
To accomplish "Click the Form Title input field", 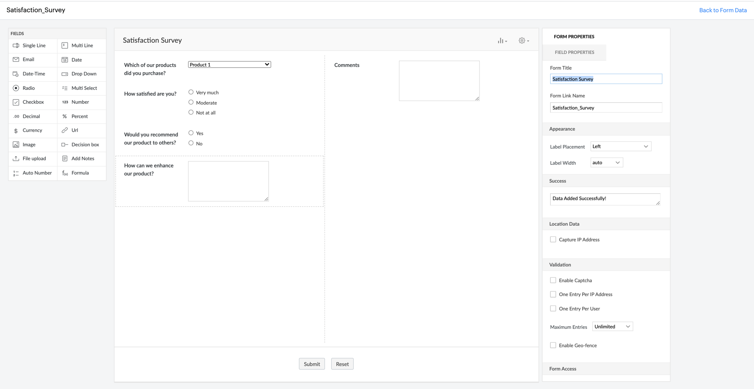I will pos(606,79).
